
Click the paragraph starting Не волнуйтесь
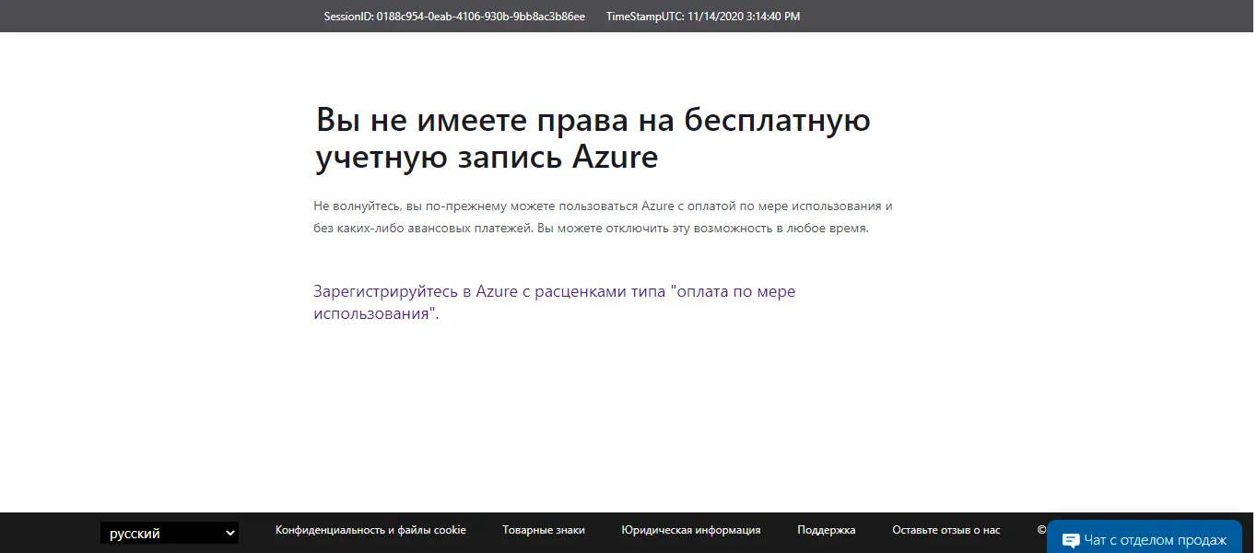tap(603, 217)
